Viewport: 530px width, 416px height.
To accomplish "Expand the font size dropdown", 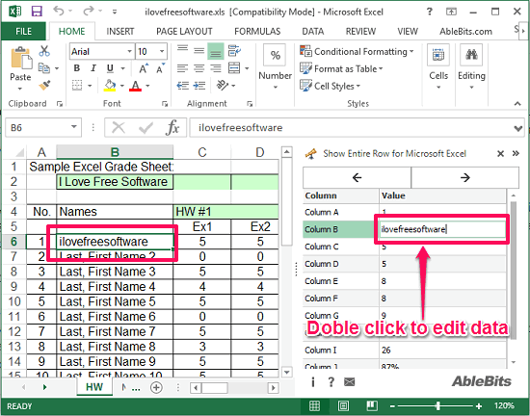I will coord(162,52).
